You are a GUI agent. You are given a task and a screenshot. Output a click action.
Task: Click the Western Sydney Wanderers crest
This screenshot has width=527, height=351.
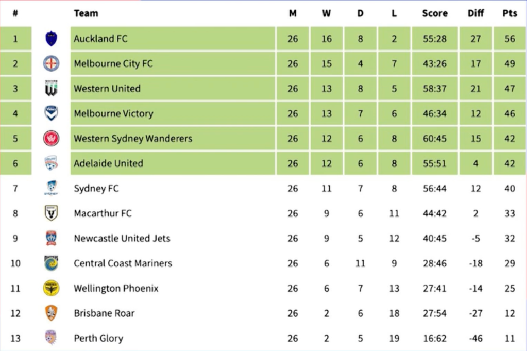tap(51, 138)
